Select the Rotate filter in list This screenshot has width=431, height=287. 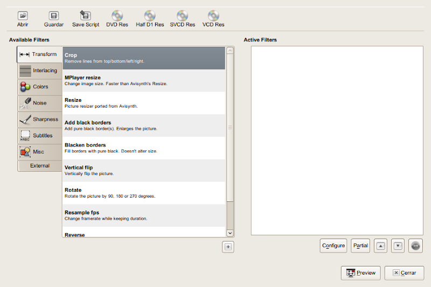tap(144, 193)
